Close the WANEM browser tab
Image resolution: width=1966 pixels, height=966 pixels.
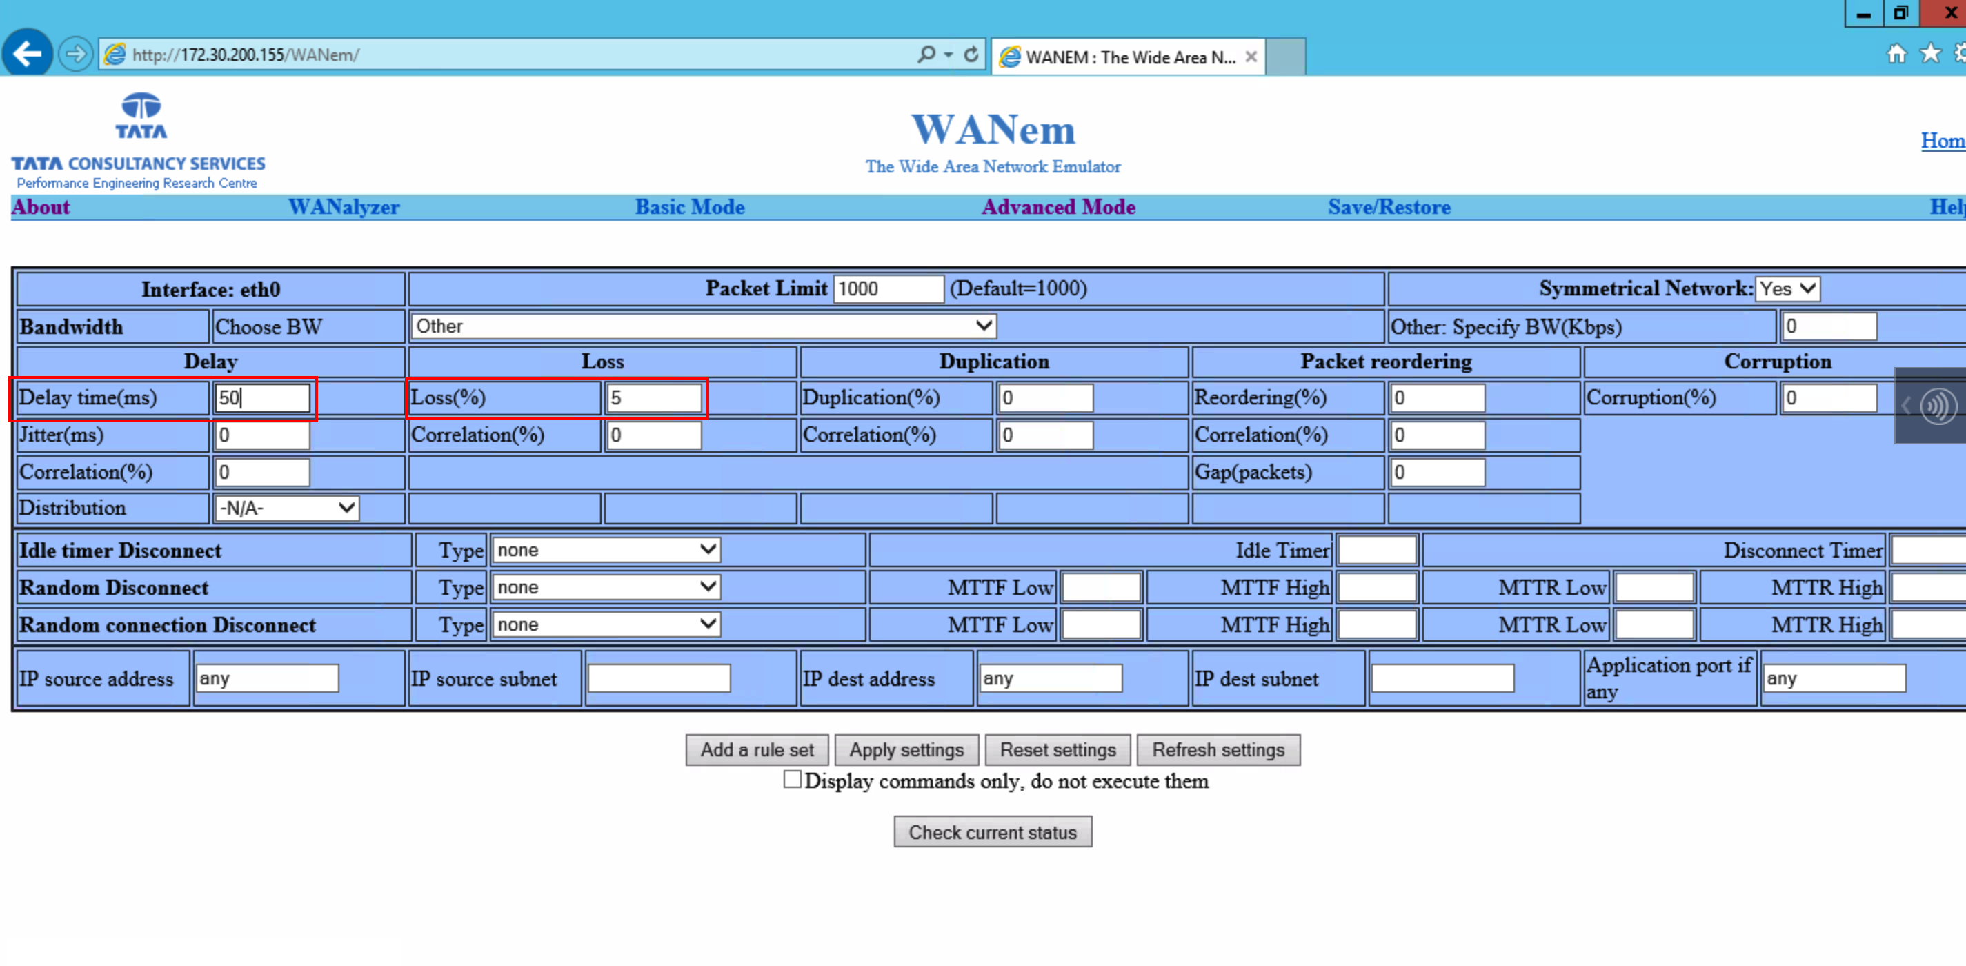[x=1251, y=57]
